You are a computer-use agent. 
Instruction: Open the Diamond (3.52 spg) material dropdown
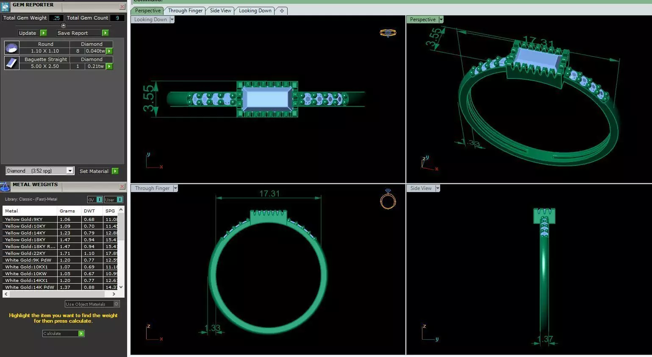tap(70, 171)
